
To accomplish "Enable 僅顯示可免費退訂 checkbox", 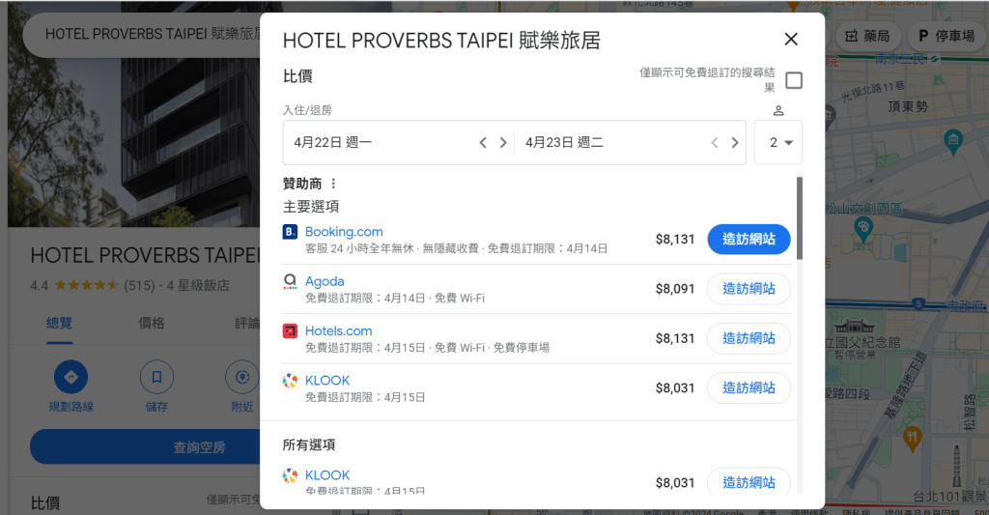I will point(794,80).
